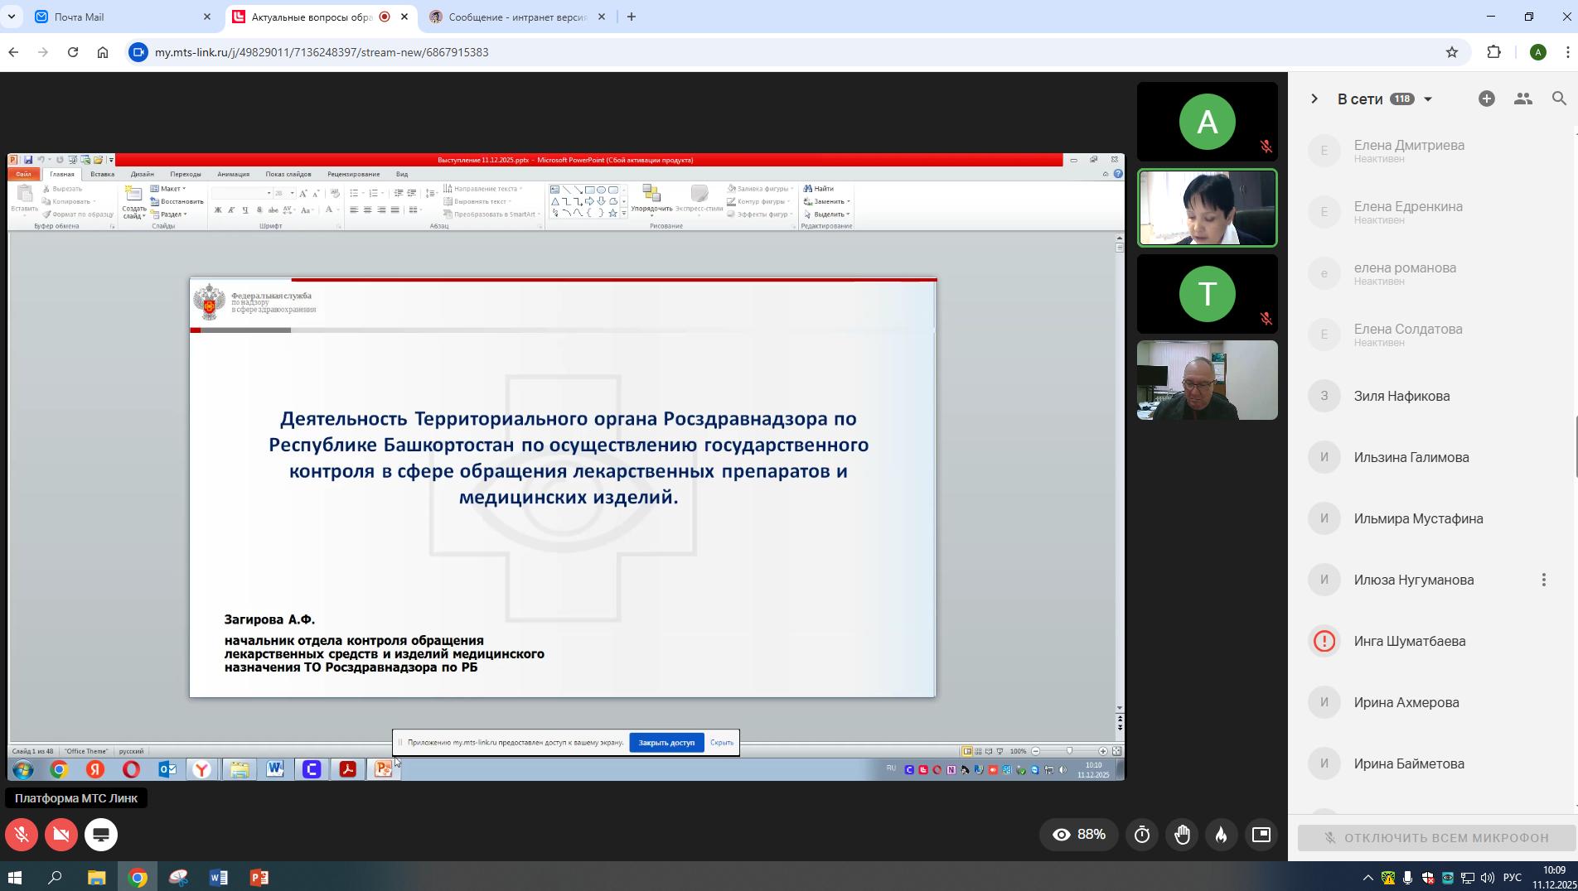1578x891 pixels.
Task: Open the options menu for Илюза Нугуманова
Action: (1543, 580)
